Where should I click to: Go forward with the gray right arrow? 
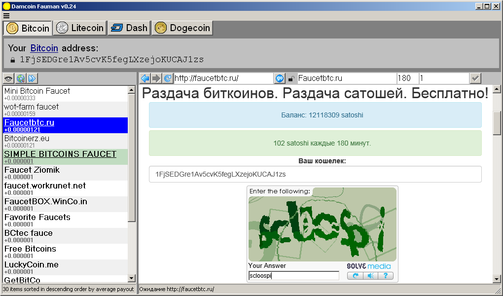(x=156, y=78)
